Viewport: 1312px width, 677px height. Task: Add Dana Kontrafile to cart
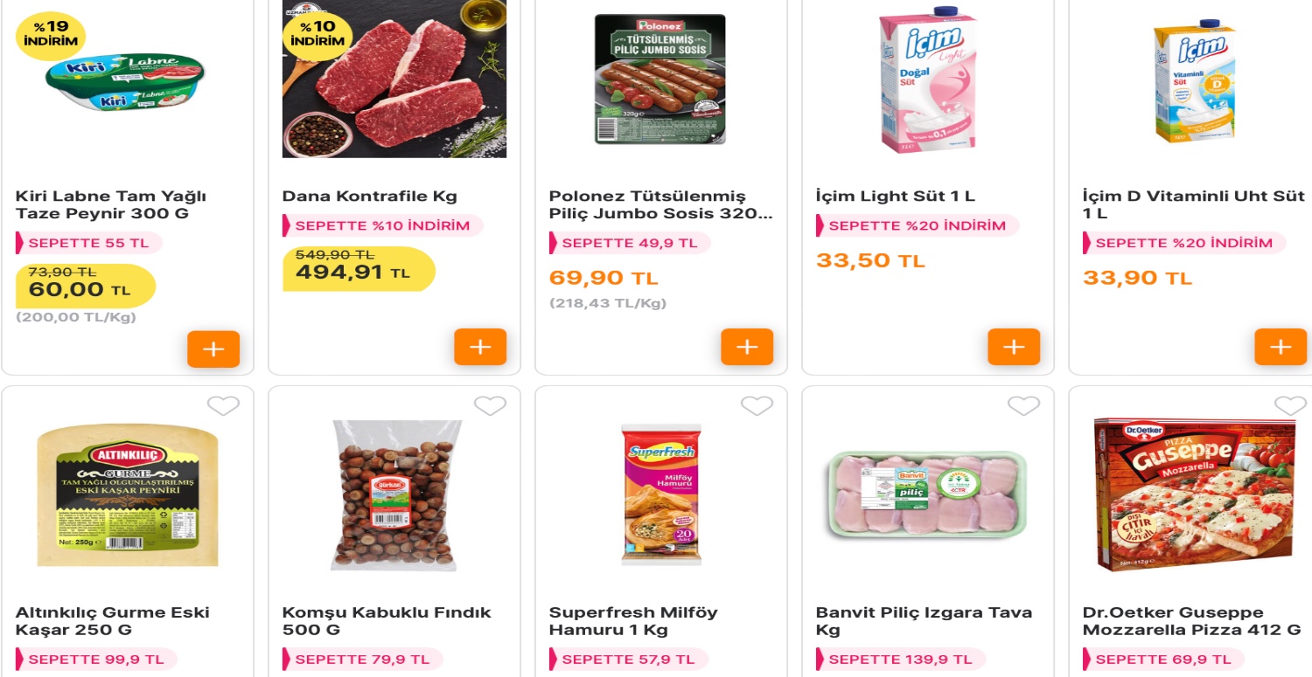[480, 348]
